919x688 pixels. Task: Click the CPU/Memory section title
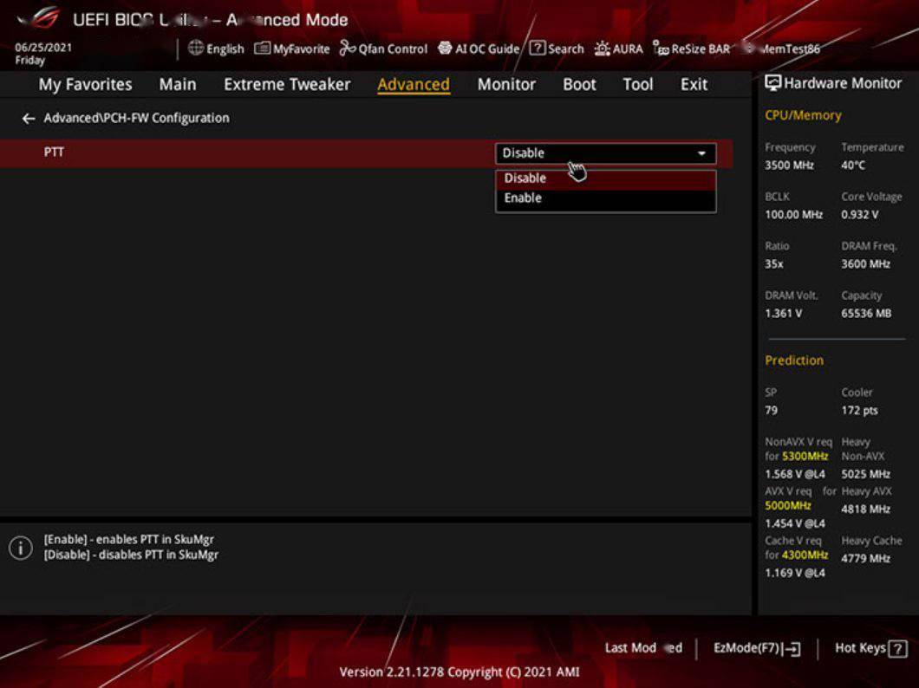click(x=803, y=115)
